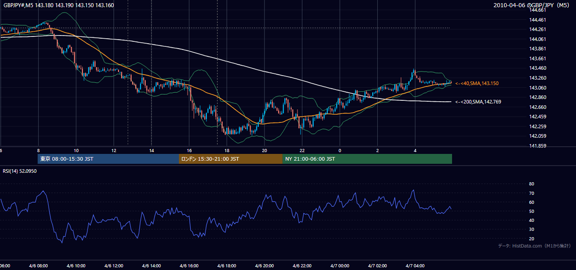576x270 pixels.
Task: Click the 4/6 16:00 bottom time label
Action: pyautogui.click(x=189, y=266)
